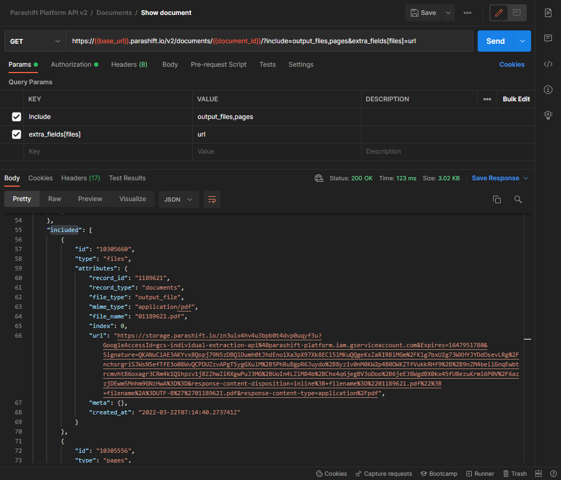The image size is (561, 480).
Task: Click the Save floppy disk icon
Action: pyautogui.click(x=414, y=13)
